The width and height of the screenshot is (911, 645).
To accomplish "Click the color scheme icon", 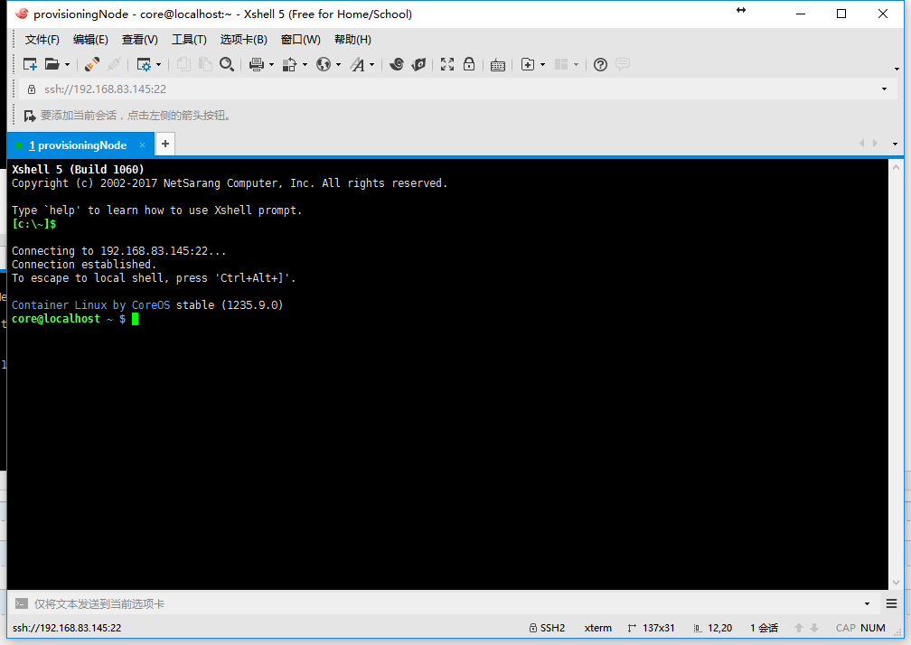I will [x=289, y=64].
